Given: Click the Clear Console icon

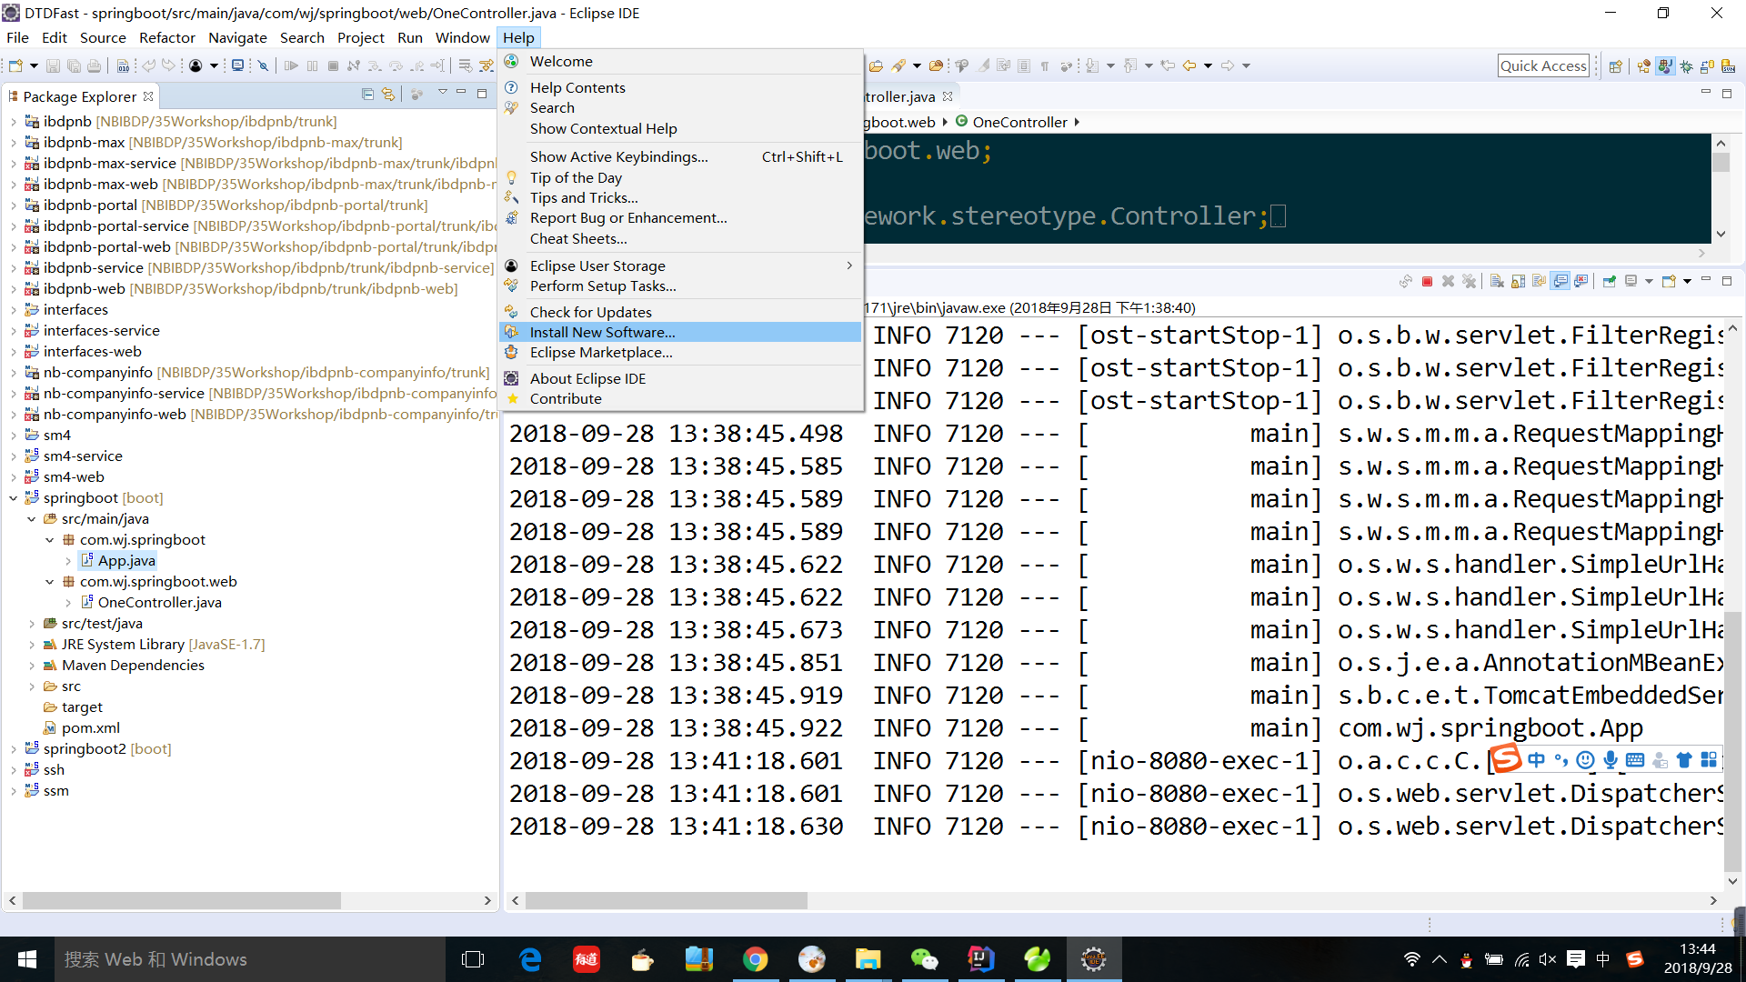Looking at the screenshot, I should [1497, 282].
